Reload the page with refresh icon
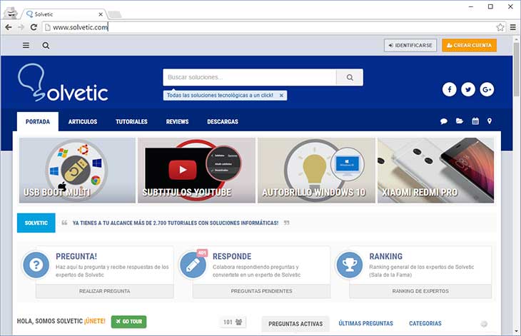 [34, 27]
